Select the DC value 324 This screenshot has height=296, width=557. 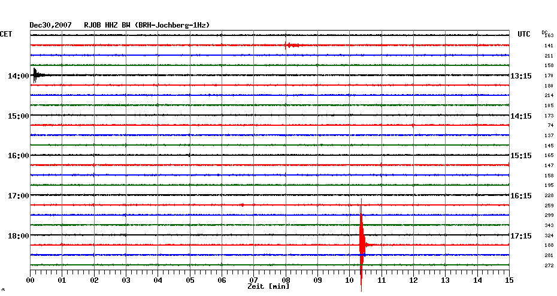549,235
